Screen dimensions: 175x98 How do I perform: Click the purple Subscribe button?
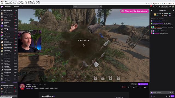coord(143,84)
